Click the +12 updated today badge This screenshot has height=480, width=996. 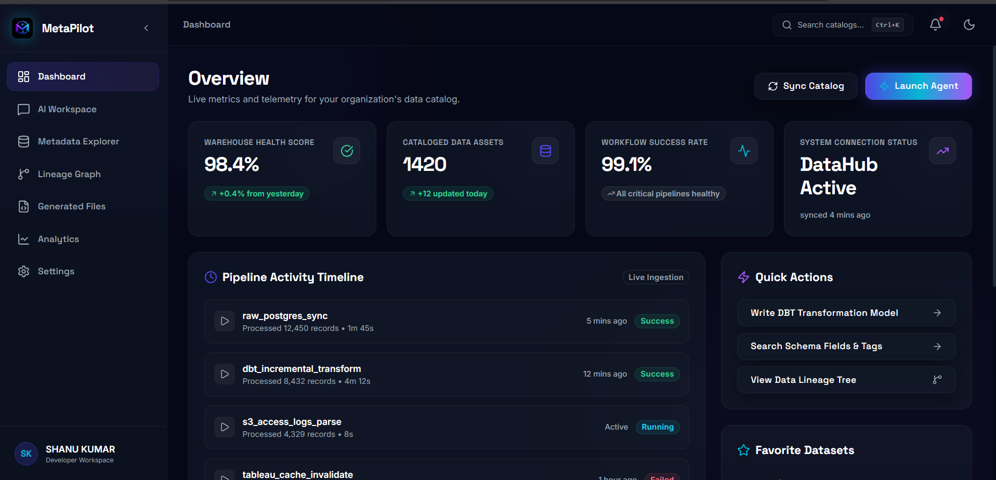tap(448, 194)
